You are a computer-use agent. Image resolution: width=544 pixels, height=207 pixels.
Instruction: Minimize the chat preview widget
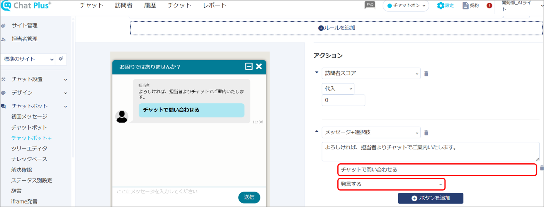[249, 66]
